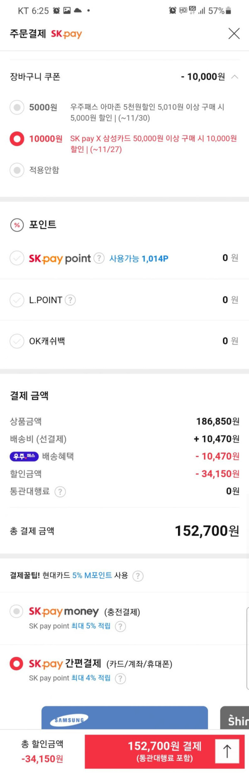Tap the scroll-to-top arrow icon
The height and width of the screenshot is (773, 249).
[x=227, y=751]
